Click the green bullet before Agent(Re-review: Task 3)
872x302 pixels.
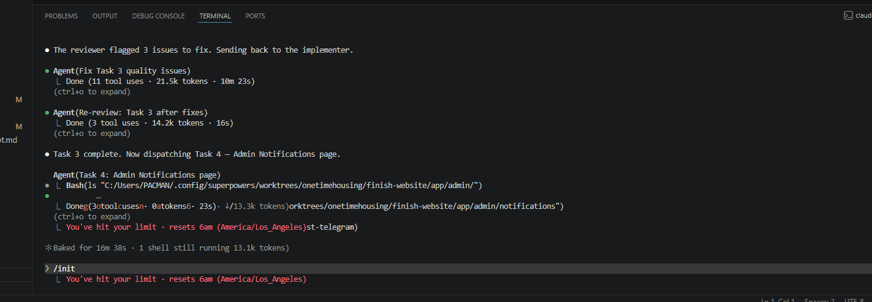(x=47, y=113)
